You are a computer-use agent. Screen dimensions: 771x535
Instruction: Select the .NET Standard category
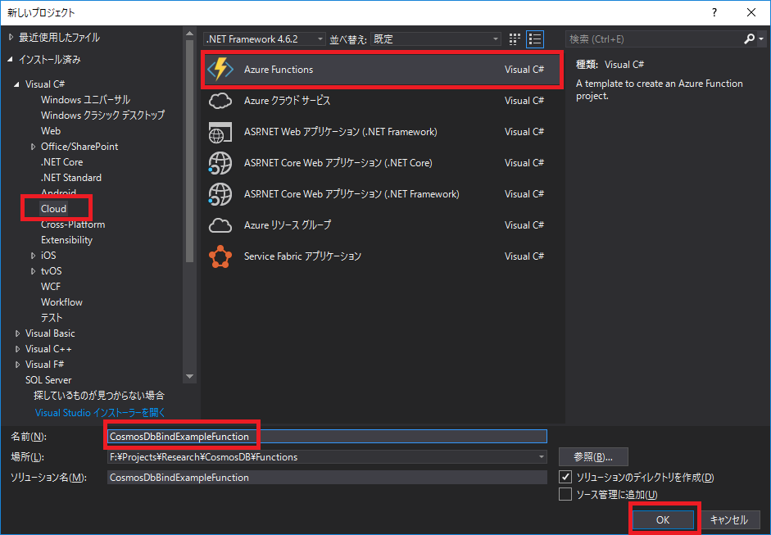click(x=71, y=178)
